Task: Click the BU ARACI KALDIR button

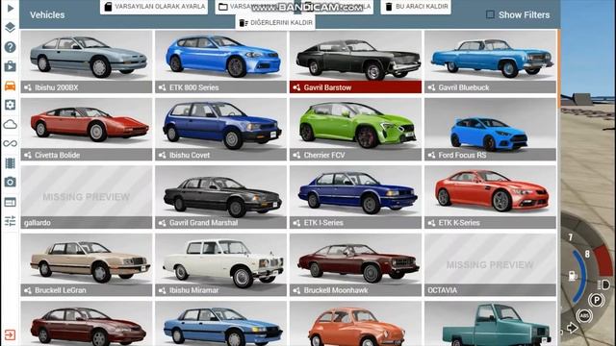Action: [416, 7]
